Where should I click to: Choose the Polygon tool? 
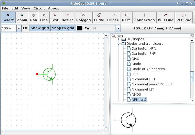pos(83,17)
